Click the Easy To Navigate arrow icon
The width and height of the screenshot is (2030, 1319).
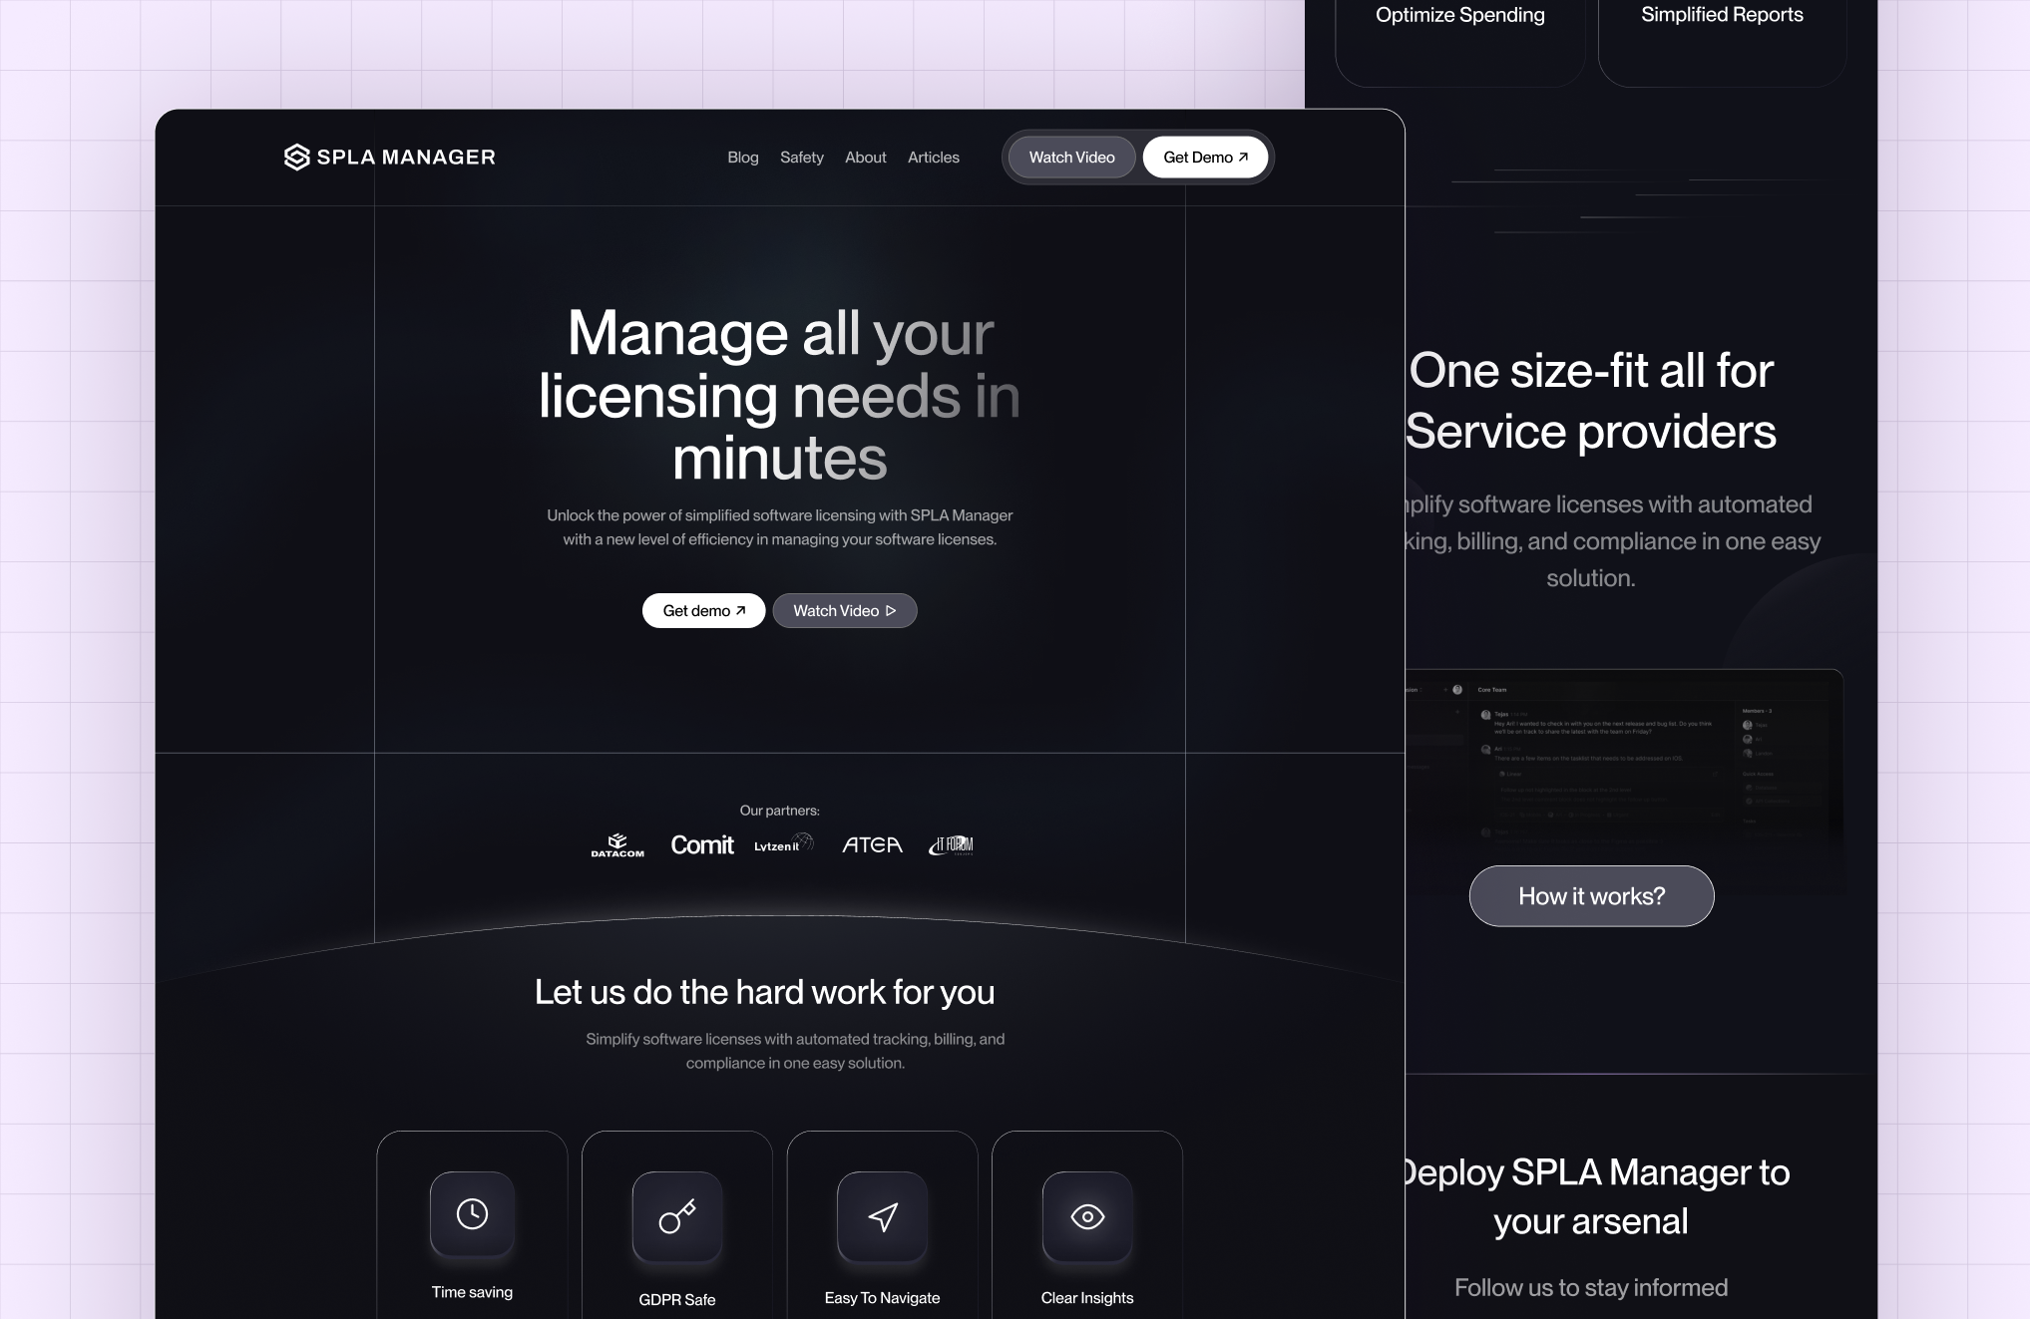point(883,1216)
